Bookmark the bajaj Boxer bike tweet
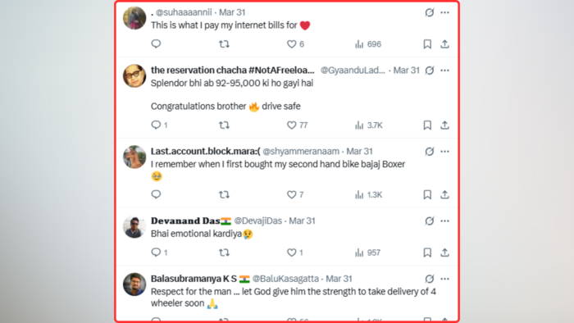574x323 pixels. [x=427, y=194]
